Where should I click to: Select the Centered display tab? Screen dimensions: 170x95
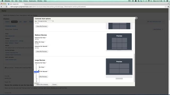click(x=14, y=22)
